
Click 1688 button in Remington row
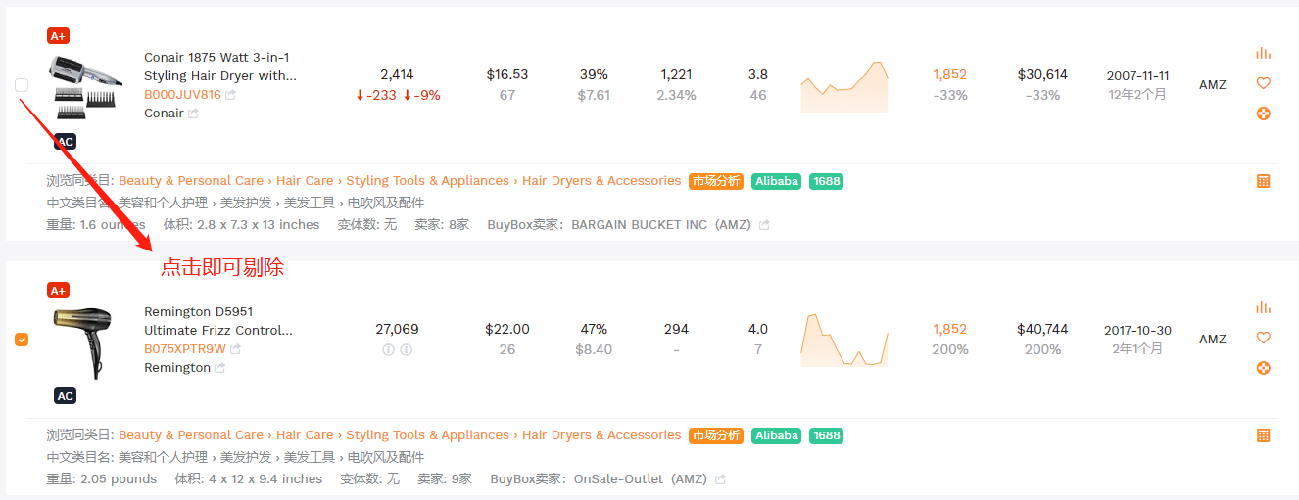(827, 435)
